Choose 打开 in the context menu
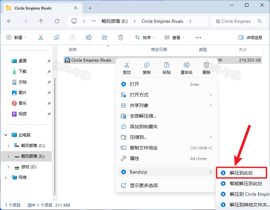Viewport: 270px width, 210px height. (167, 84)
